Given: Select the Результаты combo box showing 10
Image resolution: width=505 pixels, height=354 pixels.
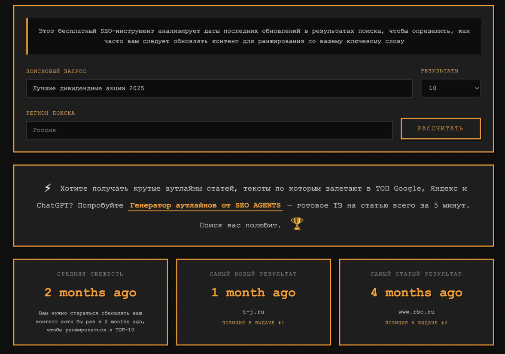Looking at the screenshot, I should (x=447, y=88).
